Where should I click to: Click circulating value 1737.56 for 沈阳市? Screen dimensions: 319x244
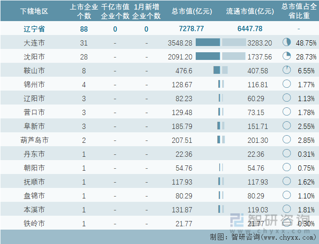coord(260,57)
